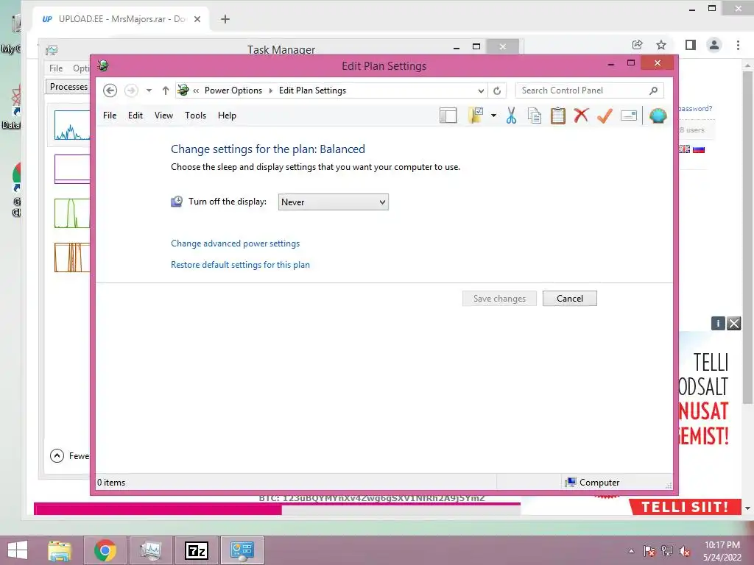Open the Turn off the display dropdown
754x565 pixels.
tap(334, 202)
